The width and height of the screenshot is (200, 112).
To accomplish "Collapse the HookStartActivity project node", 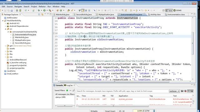I will click(3, 21).
